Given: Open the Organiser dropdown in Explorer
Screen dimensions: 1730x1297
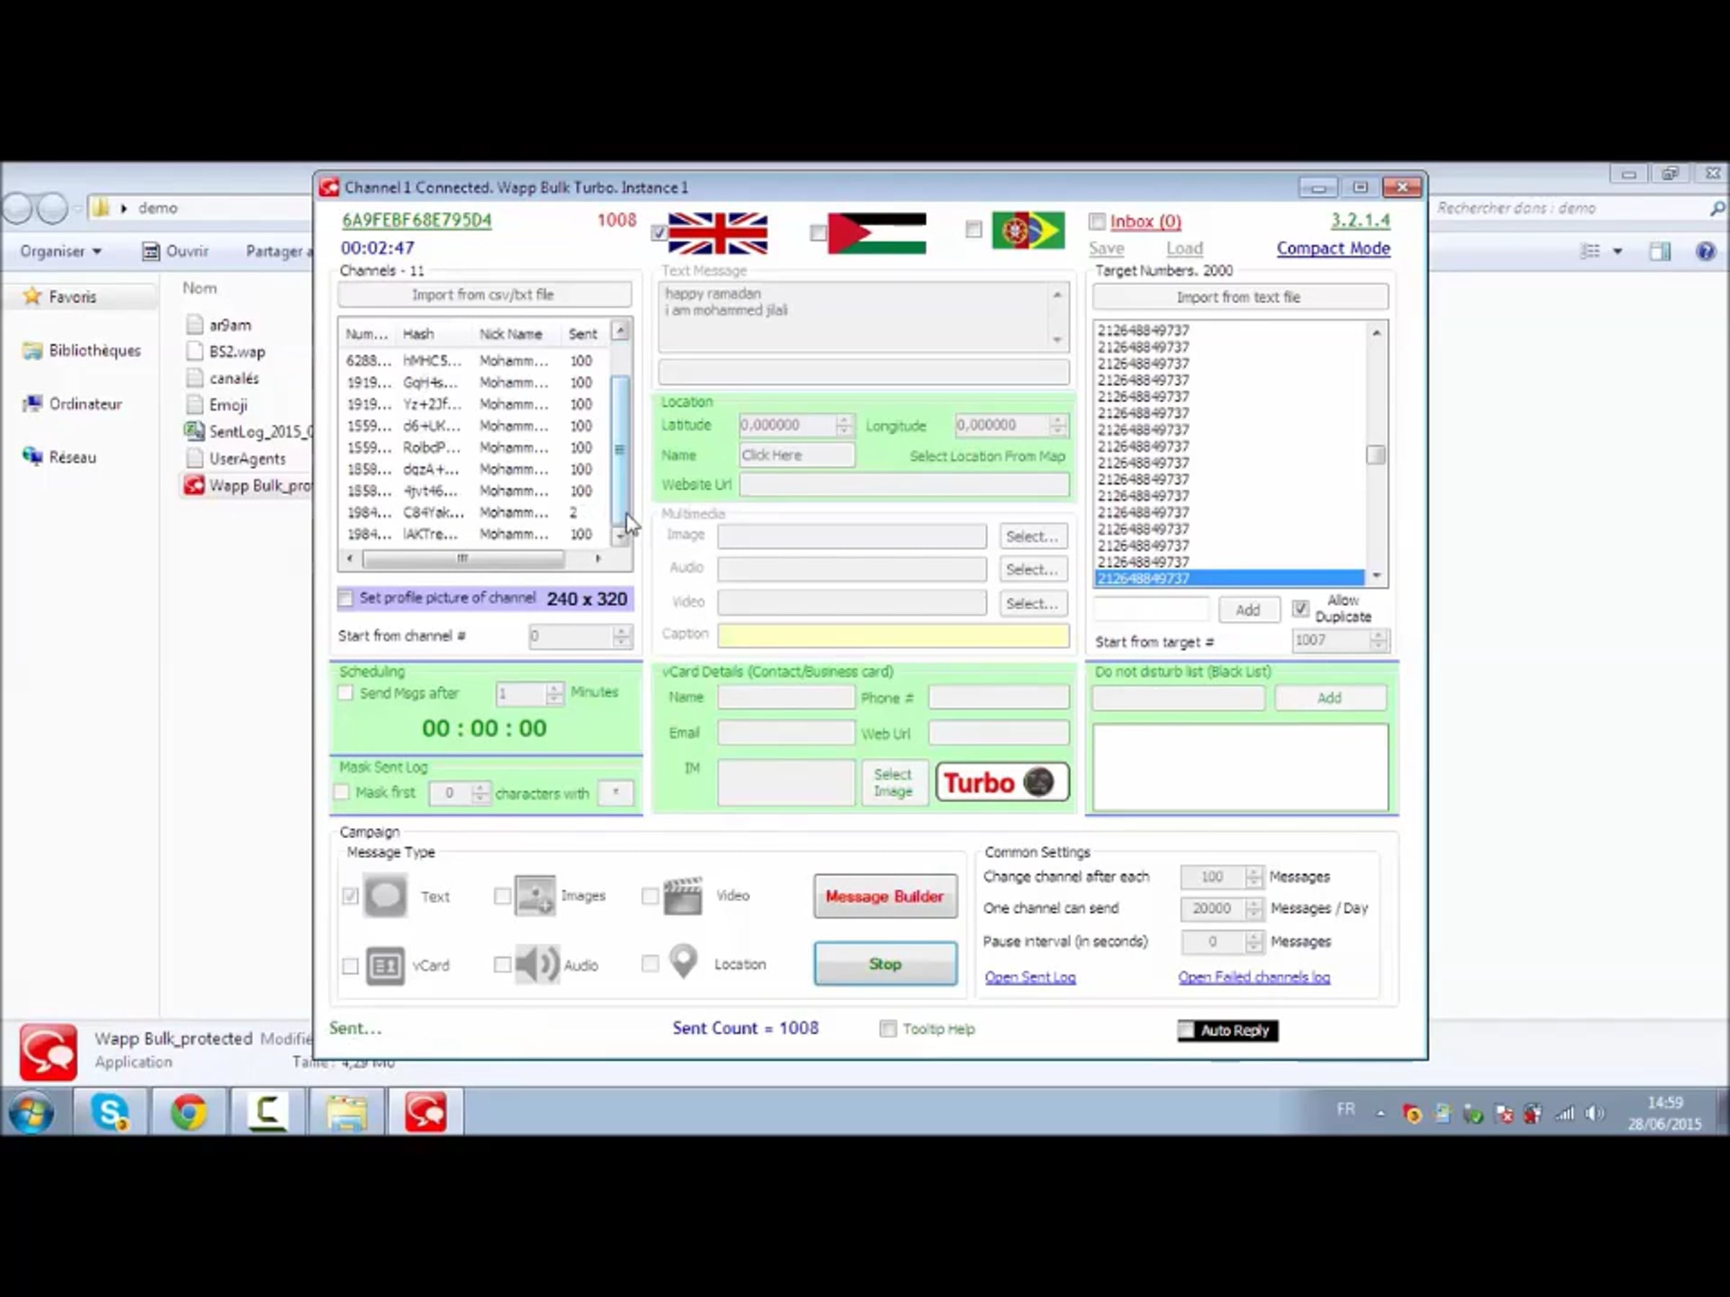Looking at the screenshot, I should point(61,251).
